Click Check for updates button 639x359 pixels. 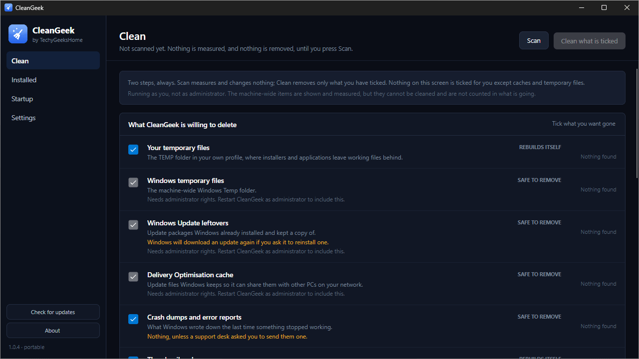[53, 312]
